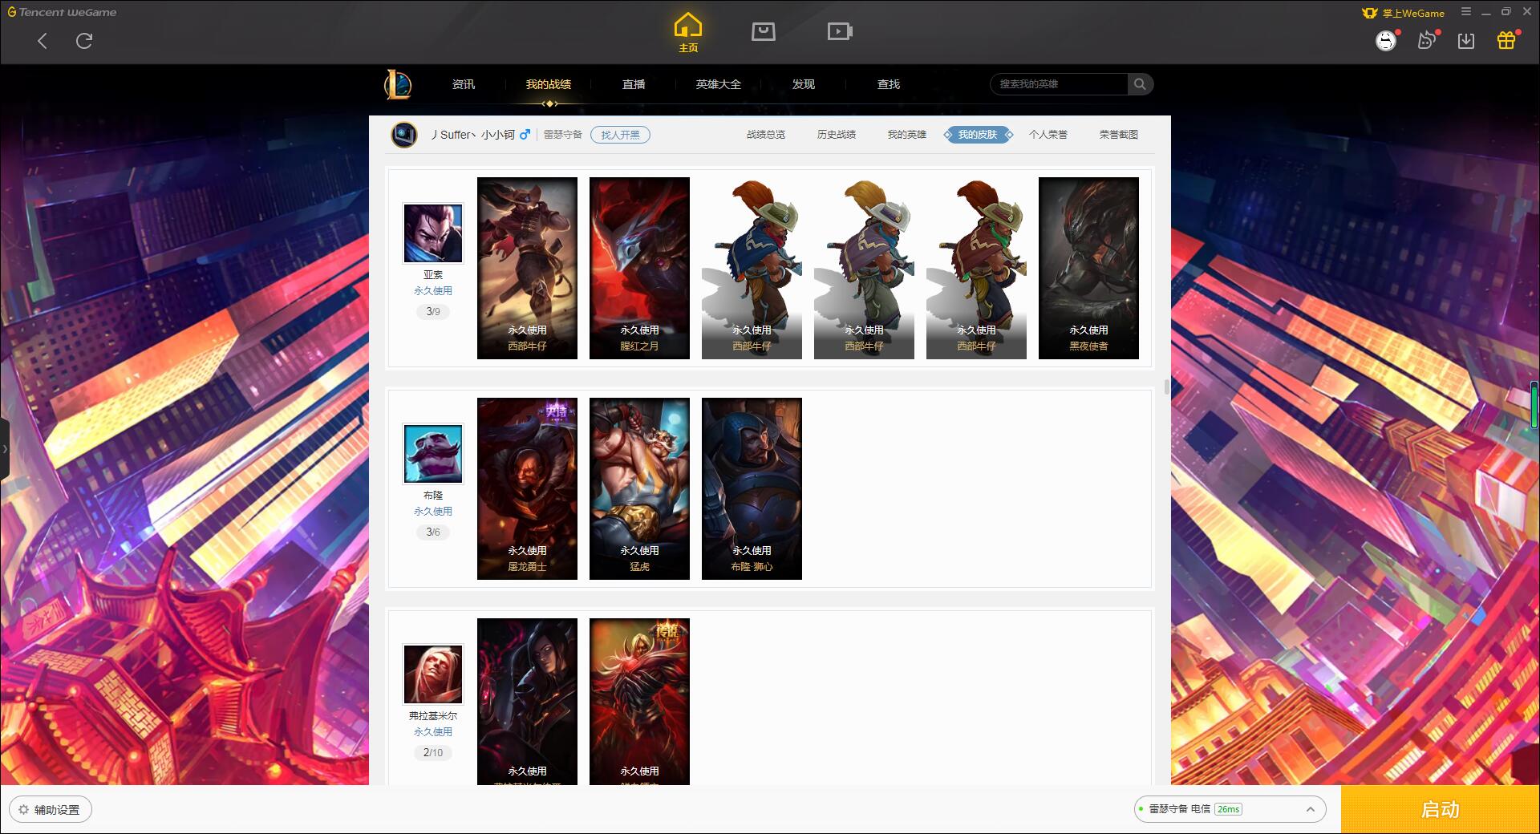The image size is (1540, 834).
Task: Switch to 个人荣誉 sub-tab
Action: 1048,135
